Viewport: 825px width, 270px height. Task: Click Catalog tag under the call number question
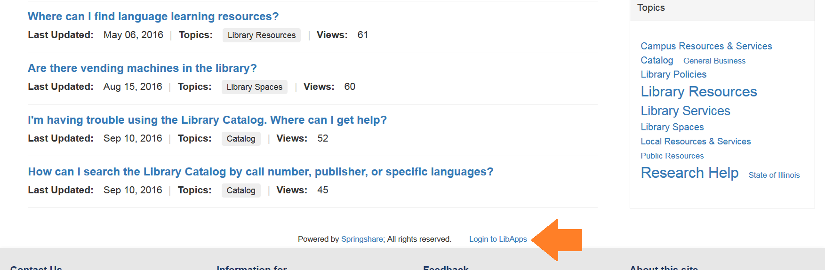pyautogui.click(x=240, y=191)
